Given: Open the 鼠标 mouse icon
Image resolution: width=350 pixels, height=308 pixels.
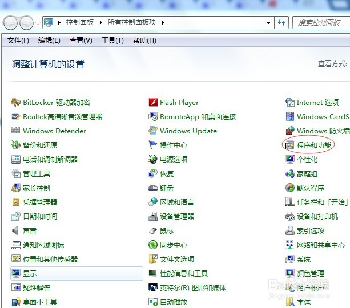Looking at the screenshot, I should point(153,230).
